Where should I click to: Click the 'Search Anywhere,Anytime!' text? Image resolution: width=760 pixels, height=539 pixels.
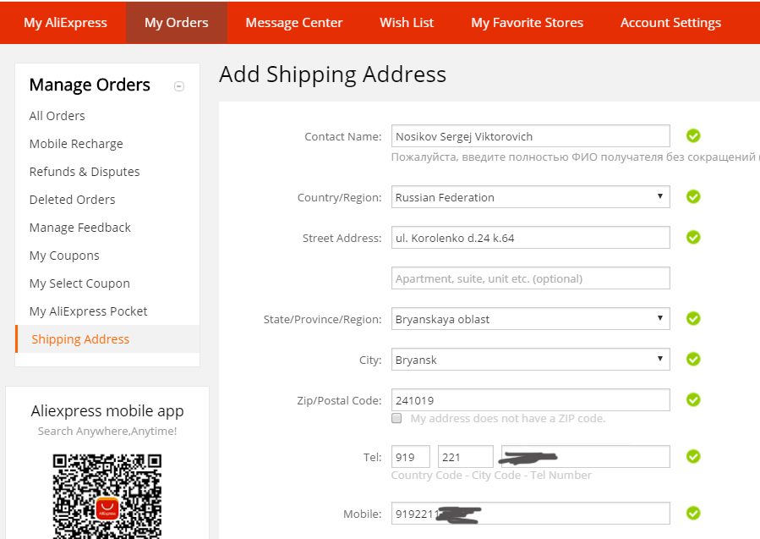[107, 432]
